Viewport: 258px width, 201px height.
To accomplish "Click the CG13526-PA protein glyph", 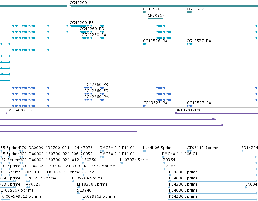I will pos(145,106).
